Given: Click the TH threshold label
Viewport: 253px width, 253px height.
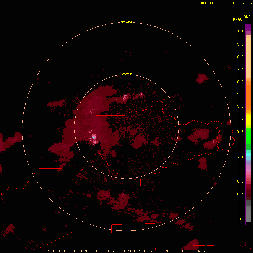Looking at the screenshot, I should [241, 219].
